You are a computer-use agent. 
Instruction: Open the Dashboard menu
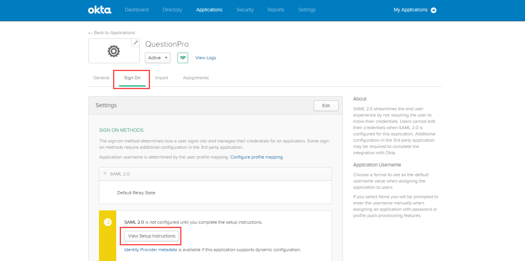click(137, 10)
